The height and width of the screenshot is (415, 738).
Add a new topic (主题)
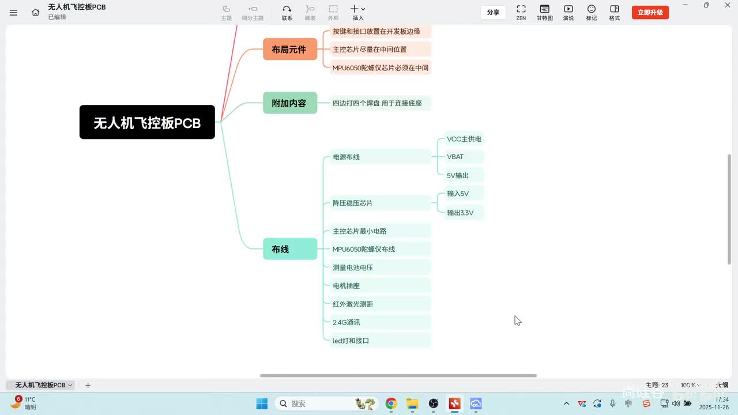[227, 12]
